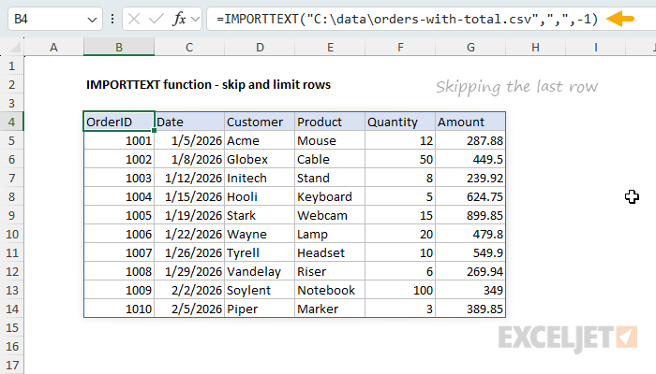656x374 pixels.
Task: Select amount cell 479.8
Action: pos(470,234)
